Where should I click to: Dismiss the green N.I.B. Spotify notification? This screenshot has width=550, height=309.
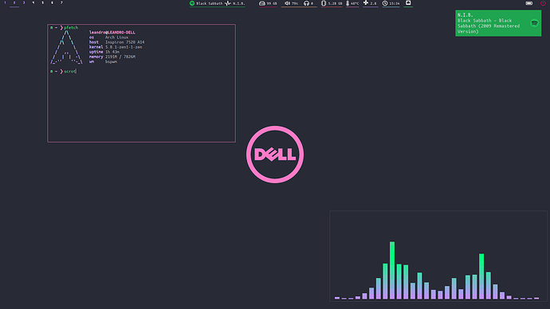[498, 23]
